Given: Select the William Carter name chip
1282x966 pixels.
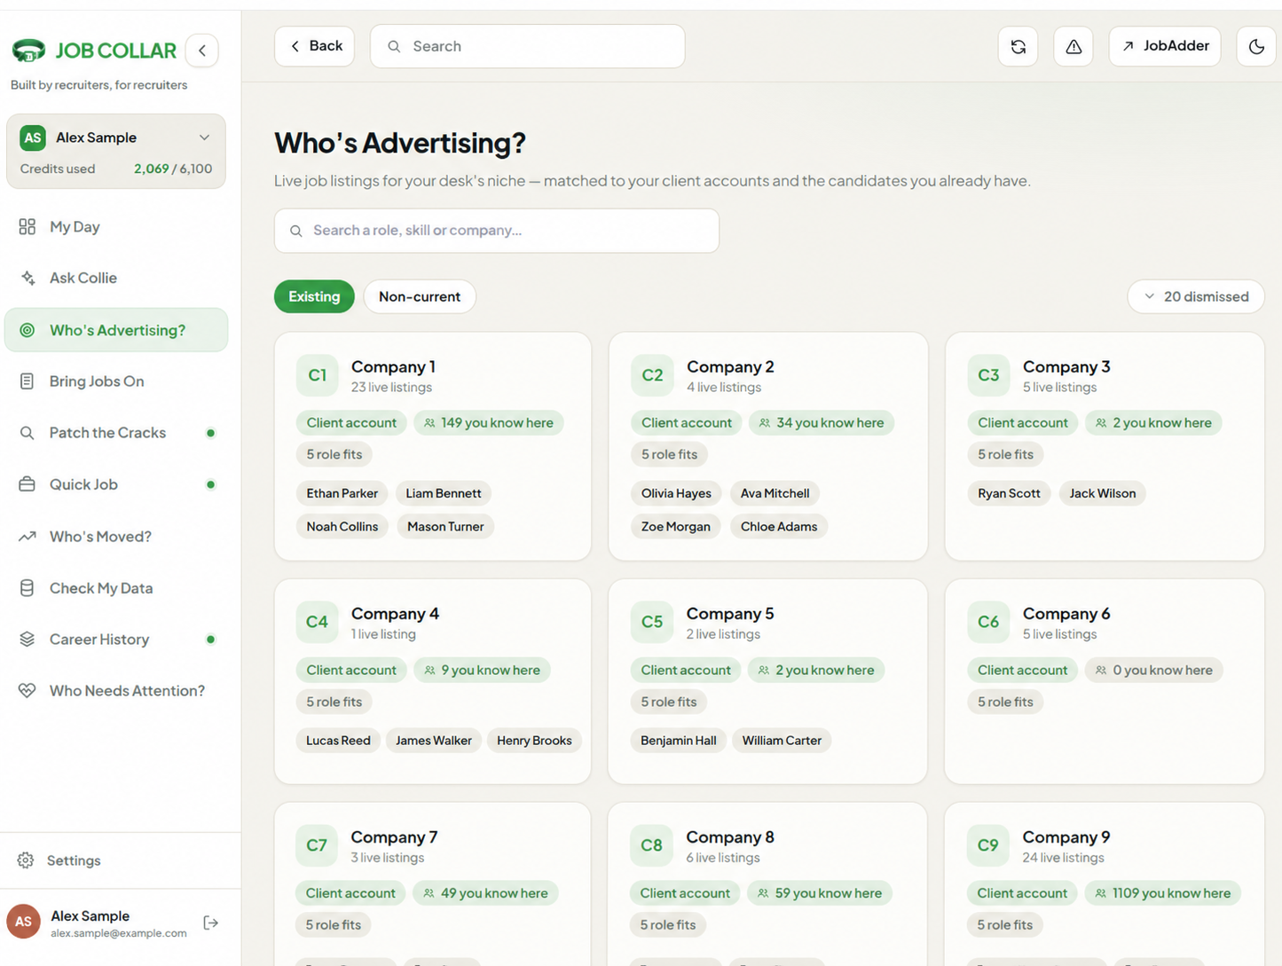Looking at the screenshot, I should [782, 741].
